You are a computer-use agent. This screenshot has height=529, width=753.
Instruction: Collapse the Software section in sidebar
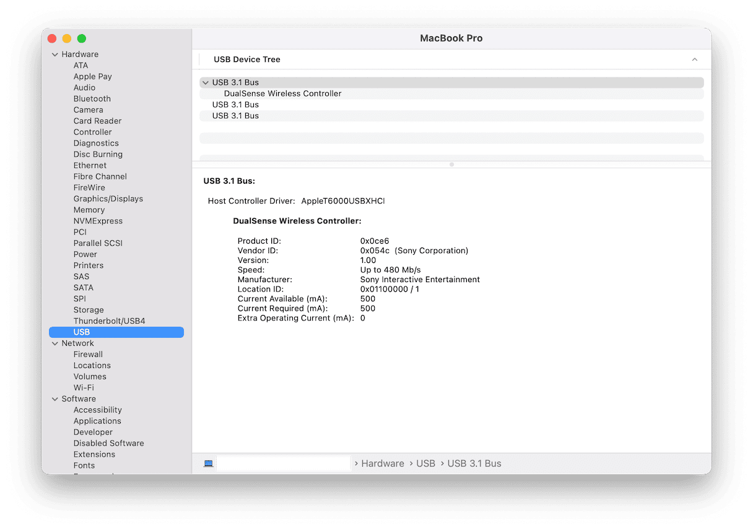point(55,399)
